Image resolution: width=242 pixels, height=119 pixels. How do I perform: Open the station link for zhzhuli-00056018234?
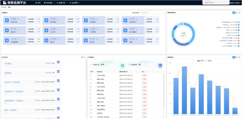[x=11, y=110]
